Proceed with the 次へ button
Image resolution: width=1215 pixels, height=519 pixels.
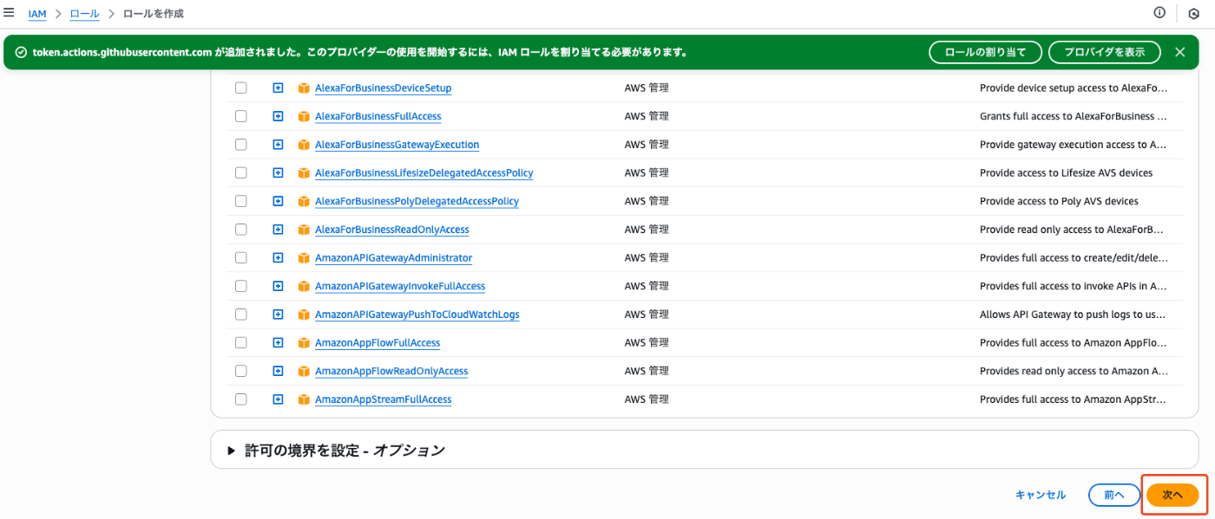1172,495
